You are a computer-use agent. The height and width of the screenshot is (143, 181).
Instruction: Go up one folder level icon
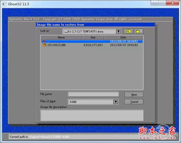coord(129,31)
